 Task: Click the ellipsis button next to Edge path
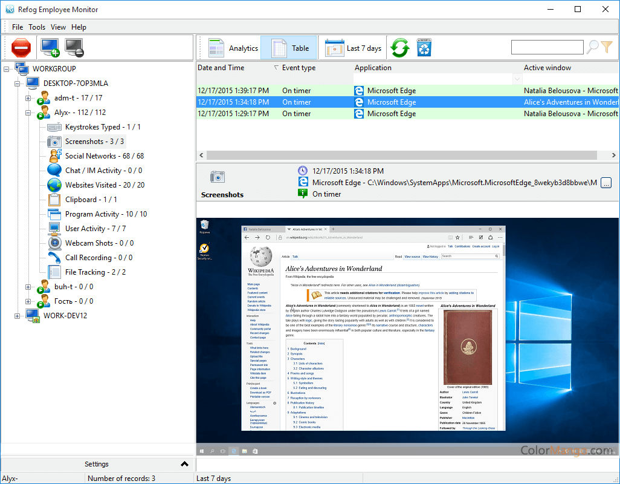[607, 182]
